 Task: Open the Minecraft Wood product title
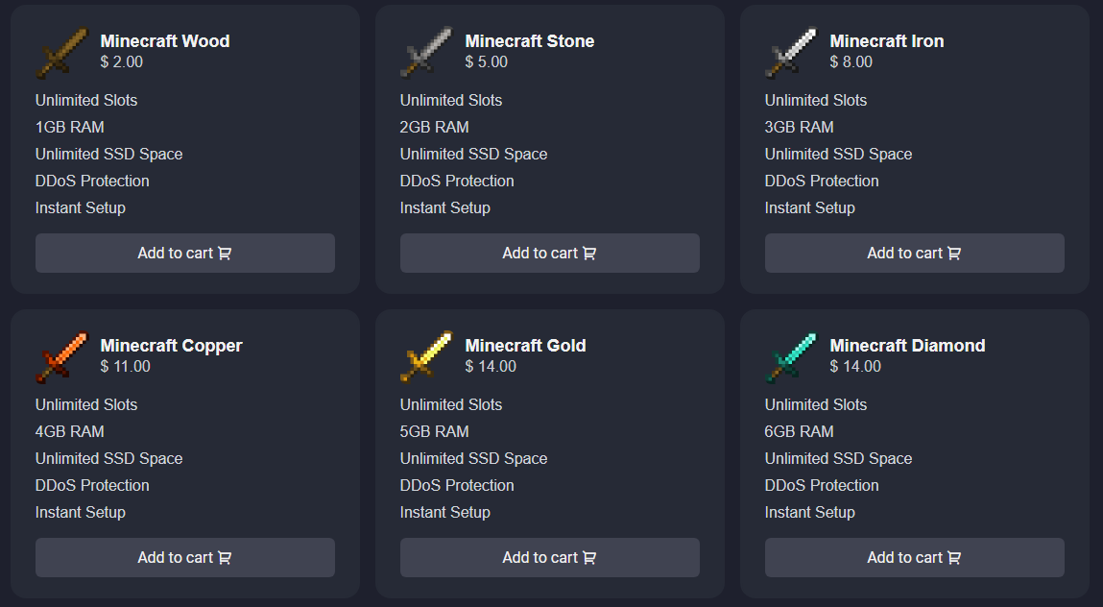tap(165, 41)
